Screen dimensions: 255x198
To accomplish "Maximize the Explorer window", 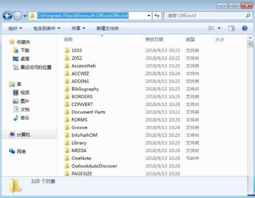I will pyautogui.click(x=235, y=6).
